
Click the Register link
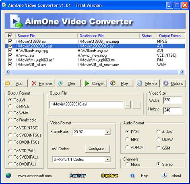point(78,176)
